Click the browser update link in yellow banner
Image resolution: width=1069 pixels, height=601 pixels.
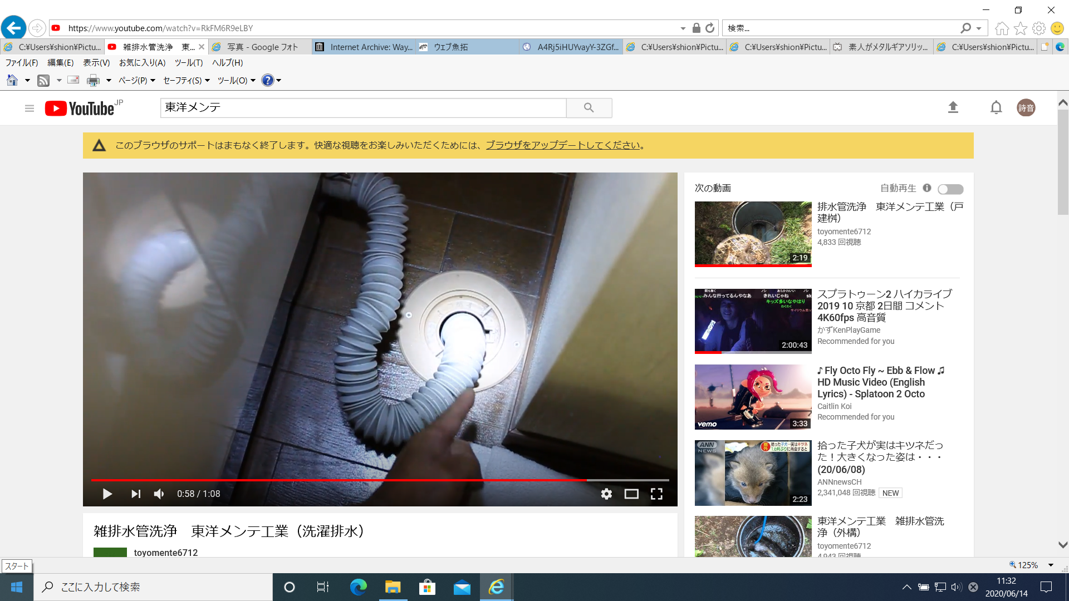coord(563,145)
